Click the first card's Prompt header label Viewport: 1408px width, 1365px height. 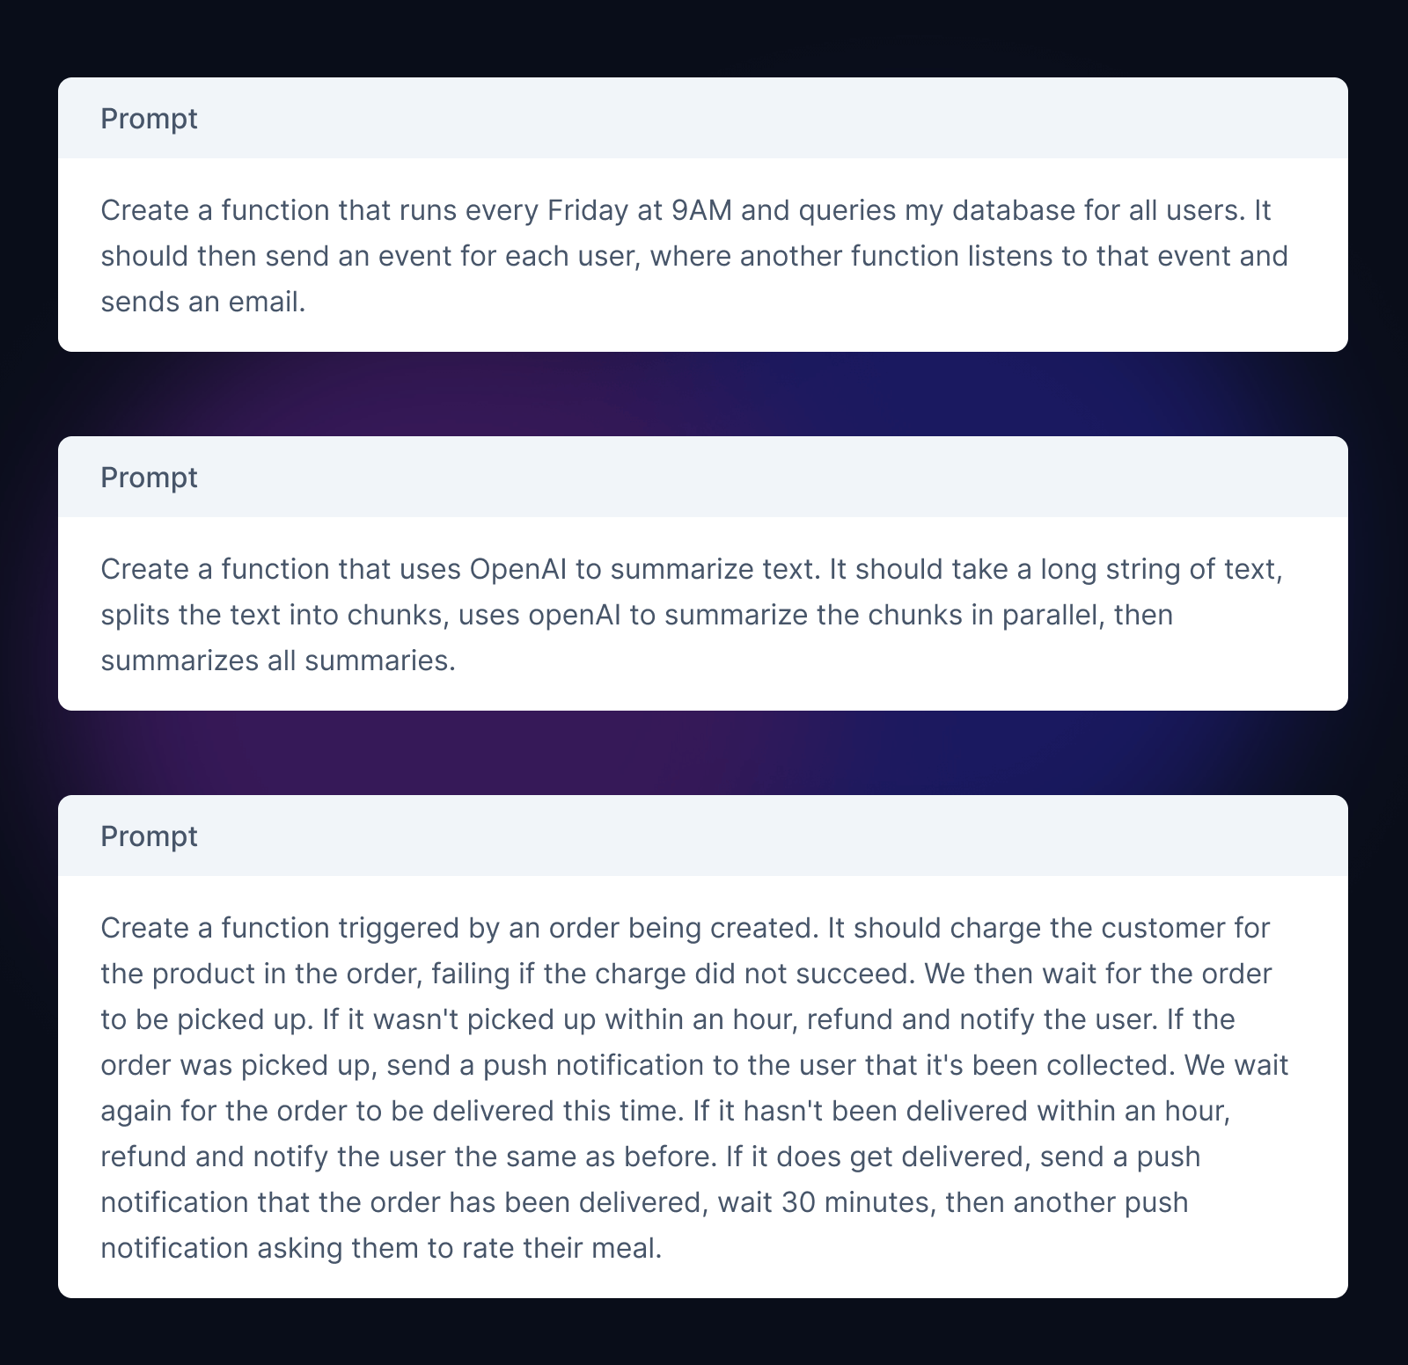[149, 118]
